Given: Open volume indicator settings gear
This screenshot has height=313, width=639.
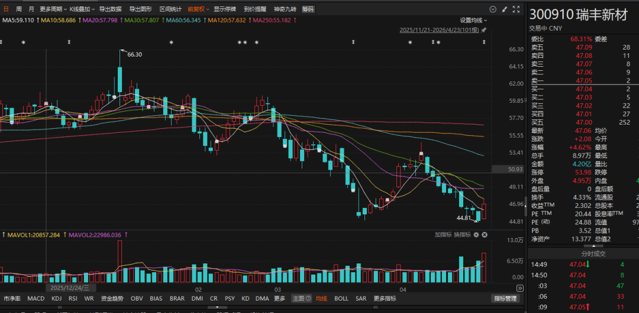Looking at the screenshot, I should (476, 235).
